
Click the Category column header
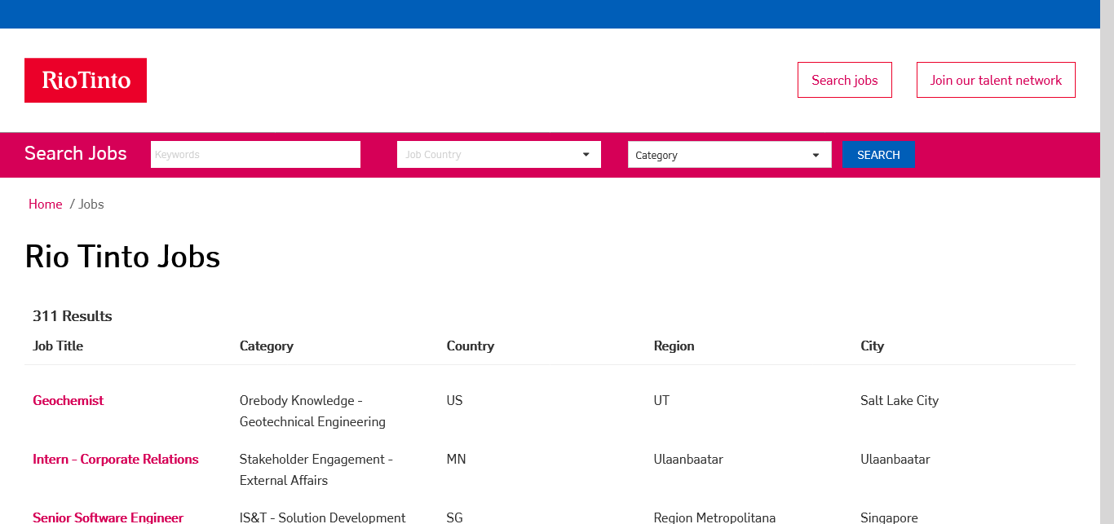[x=267, y=346]
